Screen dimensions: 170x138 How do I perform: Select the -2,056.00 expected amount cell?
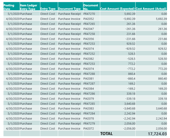pos(118,129)
